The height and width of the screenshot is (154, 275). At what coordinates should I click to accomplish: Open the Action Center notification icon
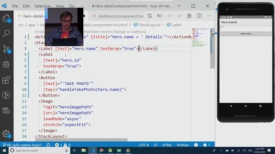coord(269,150)
